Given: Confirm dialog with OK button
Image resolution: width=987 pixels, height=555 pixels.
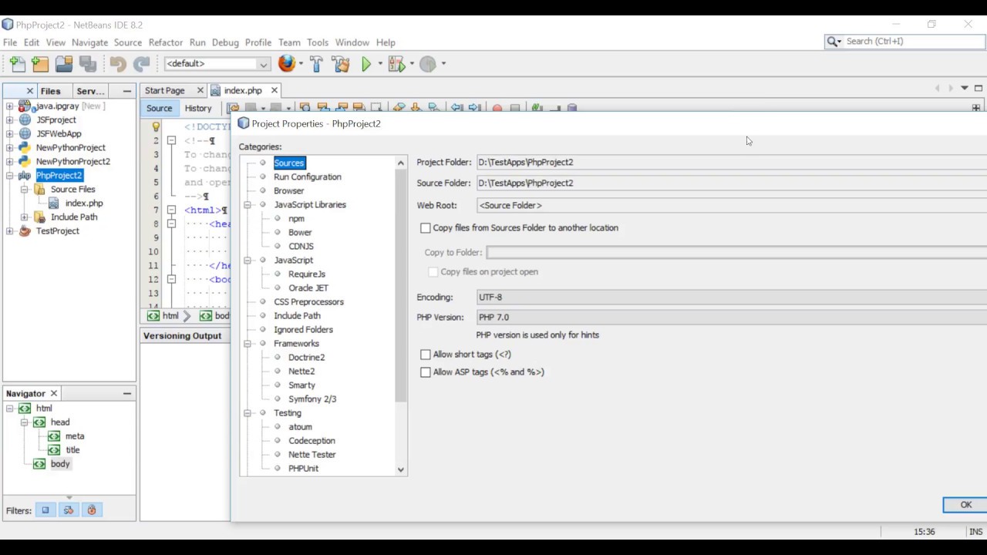Looking at the screenshot, I should click(x=965, y=505).
